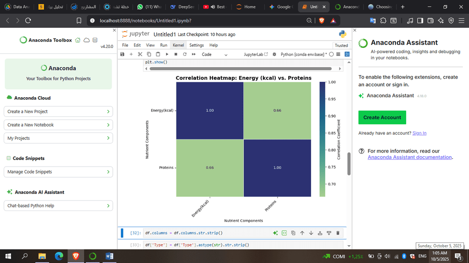
Task: Restart kernel and run all cells
Action: (194, 54)
